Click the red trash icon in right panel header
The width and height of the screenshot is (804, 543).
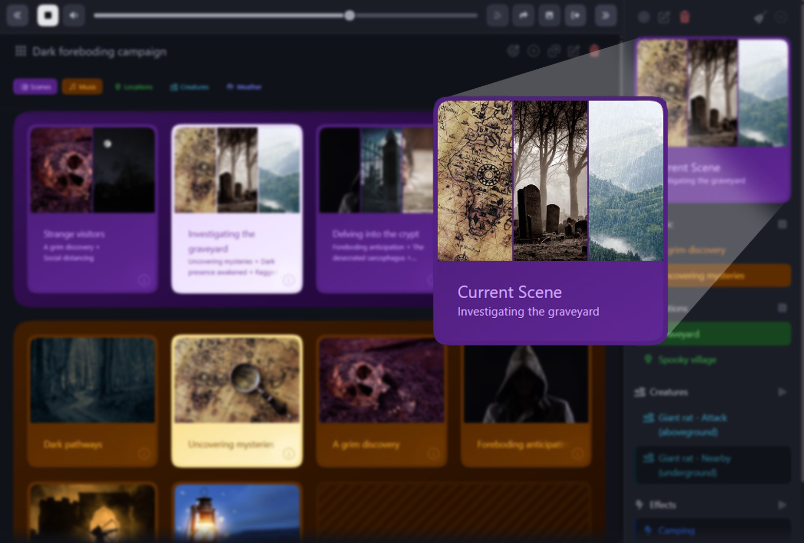(684, 17)
